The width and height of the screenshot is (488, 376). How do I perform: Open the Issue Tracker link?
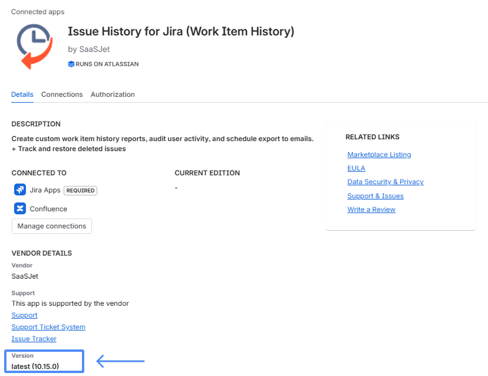click(34, 339)
